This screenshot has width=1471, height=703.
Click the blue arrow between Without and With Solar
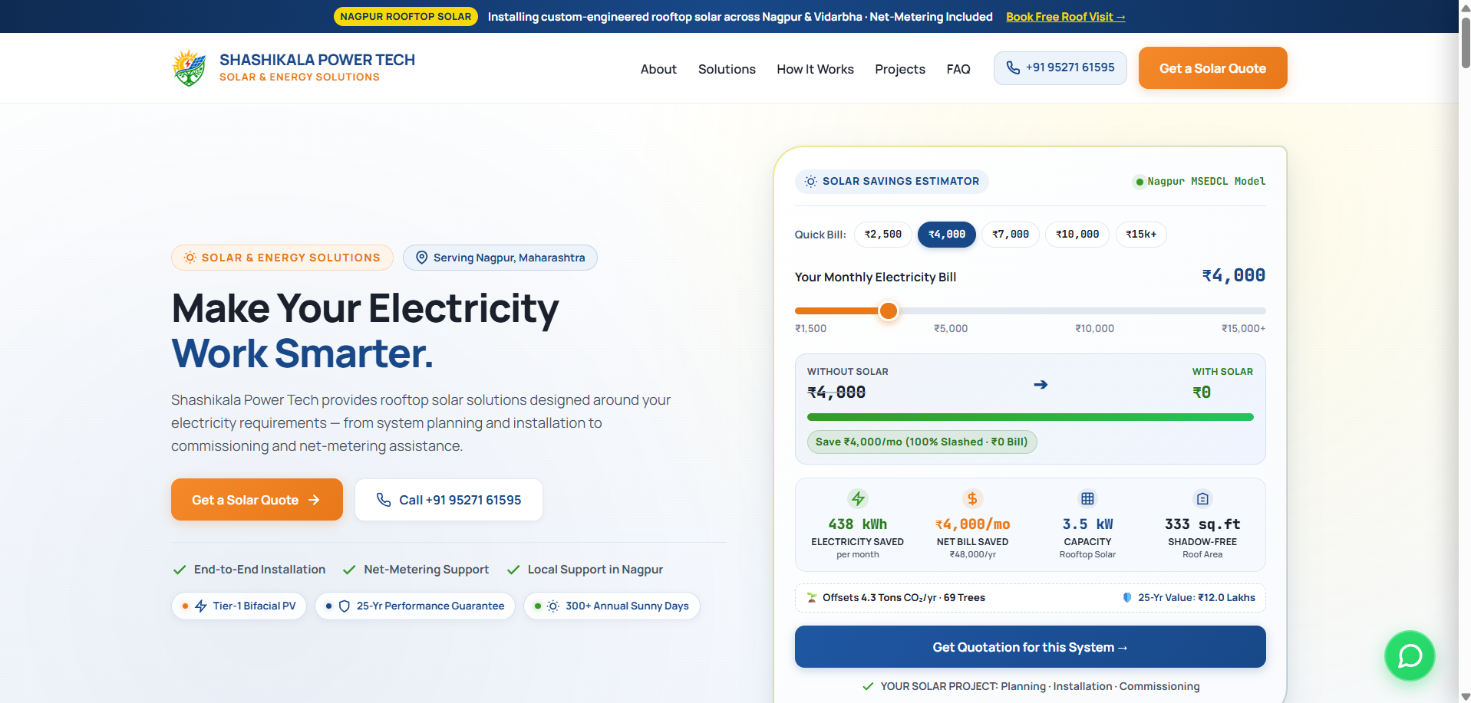click(x=1041, y=385)
